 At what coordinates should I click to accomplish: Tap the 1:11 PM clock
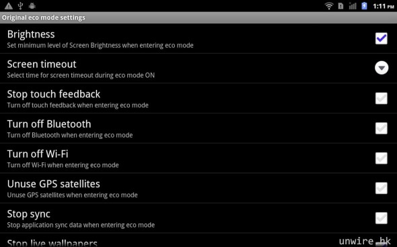coord(383,6)
